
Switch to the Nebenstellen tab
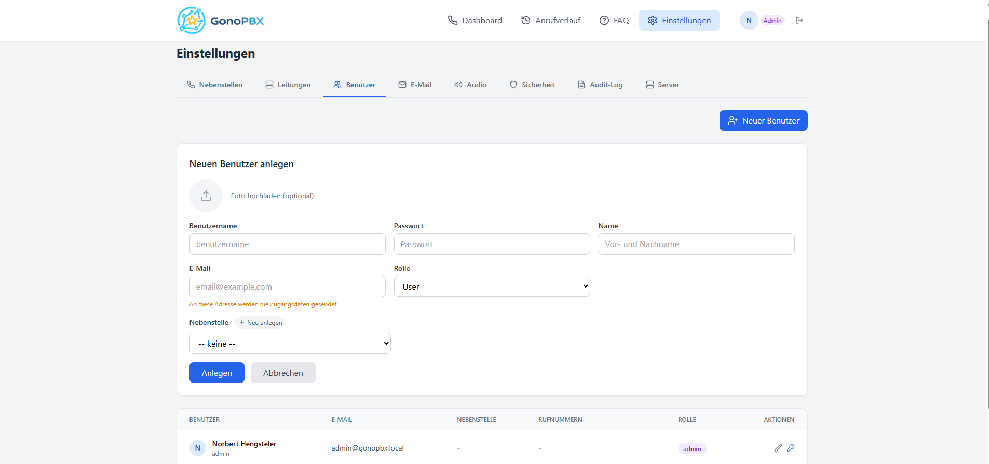(215, 85)
